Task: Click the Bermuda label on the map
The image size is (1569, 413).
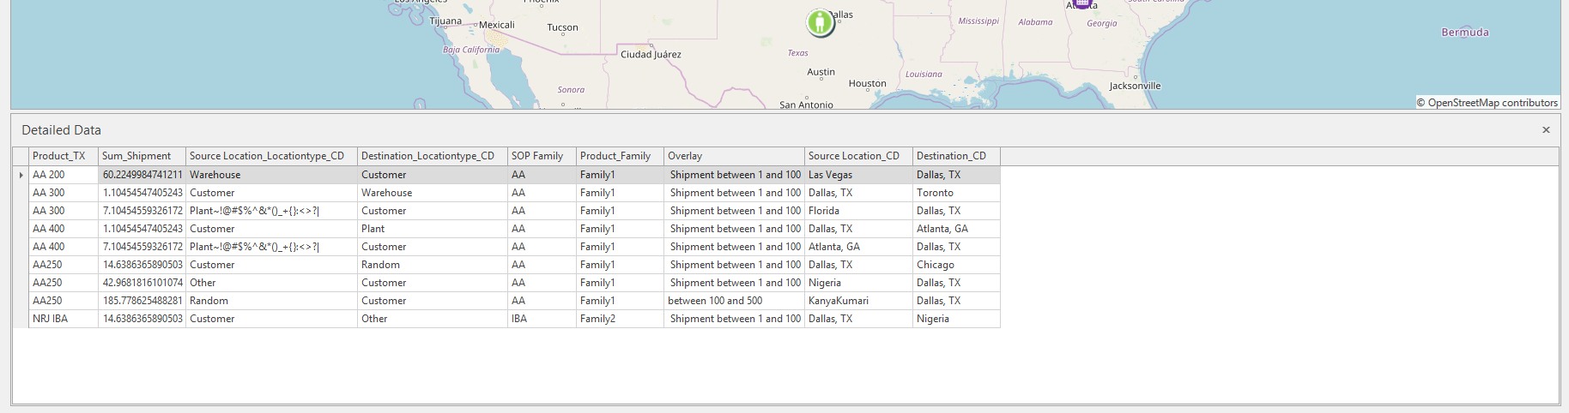Action: [x=1465, y=33]
